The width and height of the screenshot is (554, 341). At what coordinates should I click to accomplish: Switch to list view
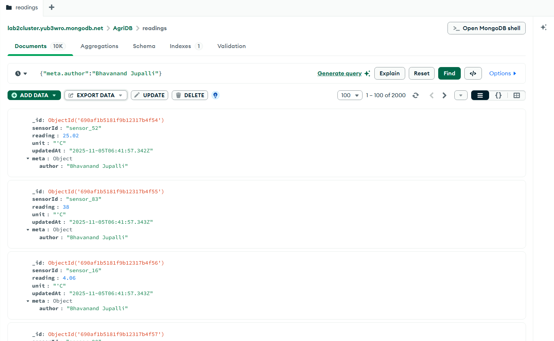click(480, 95)
